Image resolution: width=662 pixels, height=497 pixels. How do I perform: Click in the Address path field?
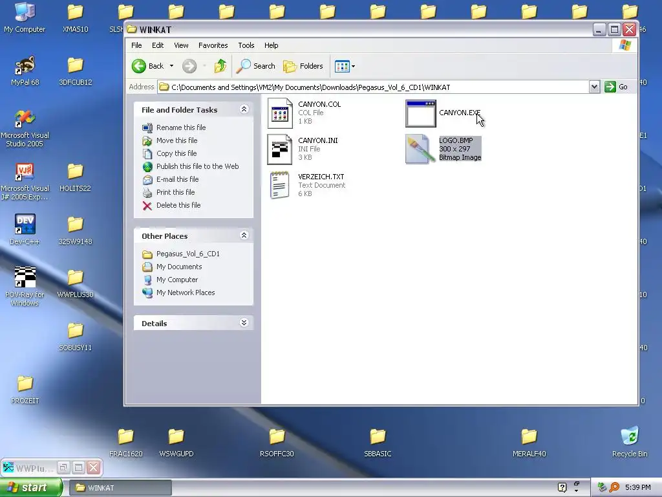pos(373,87)
